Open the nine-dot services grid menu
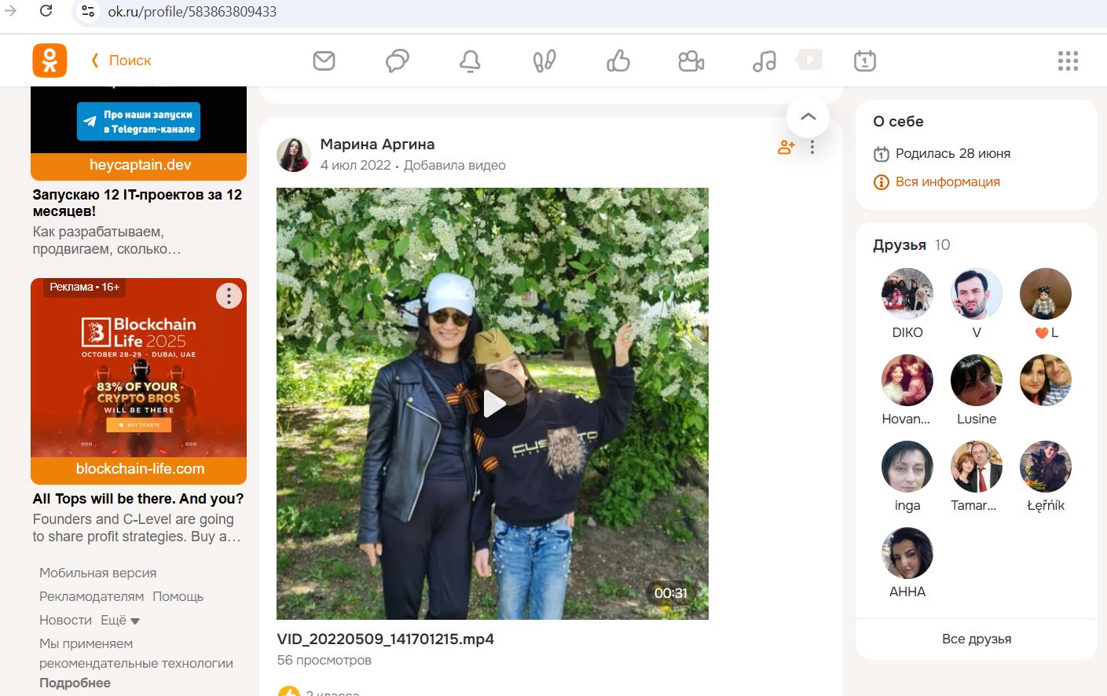1107x696 pixels. (1068, 60)
